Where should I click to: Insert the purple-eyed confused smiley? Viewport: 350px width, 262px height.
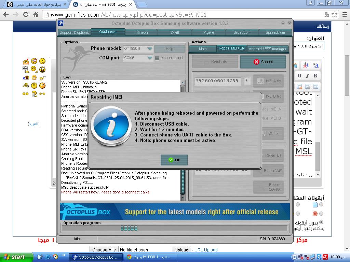(34, 61)
